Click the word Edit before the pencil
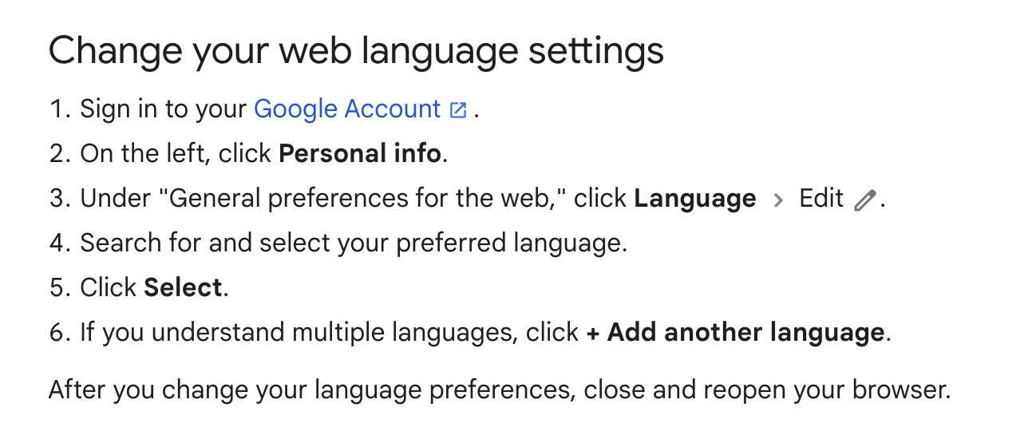 (821, 198)
